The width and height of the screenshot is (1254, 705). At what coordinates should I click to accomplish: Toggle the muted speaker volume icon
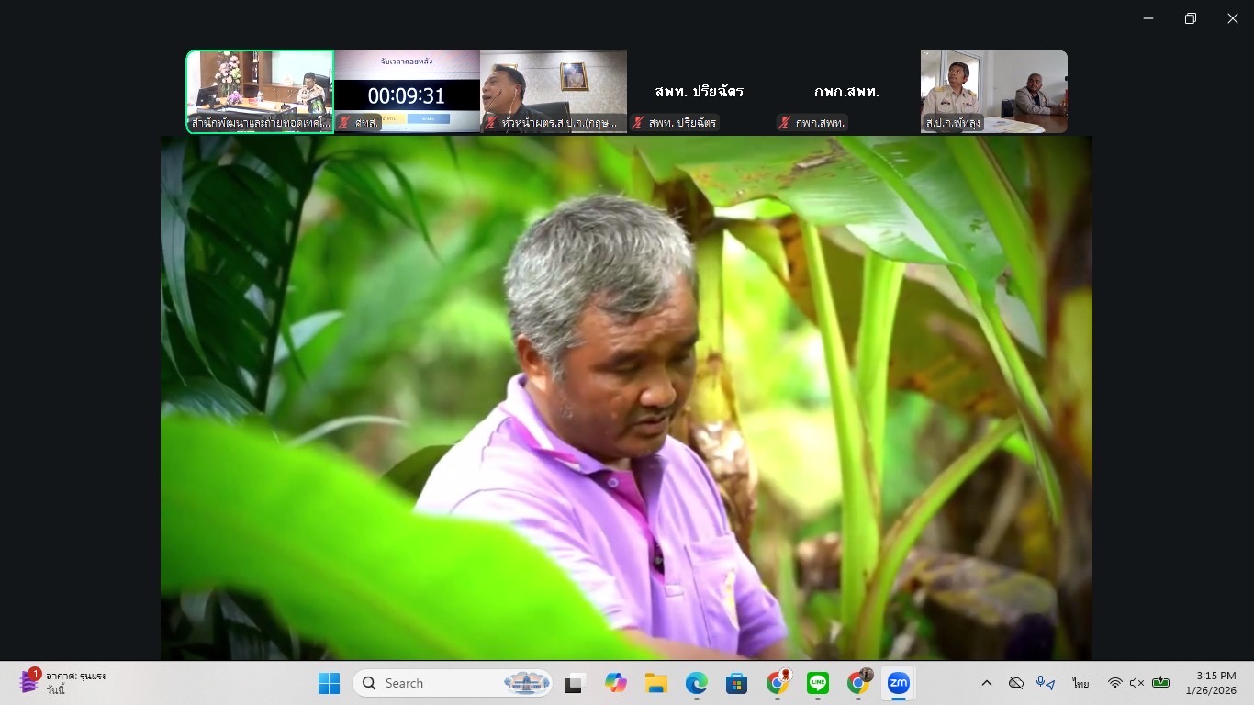(1136, 683)
